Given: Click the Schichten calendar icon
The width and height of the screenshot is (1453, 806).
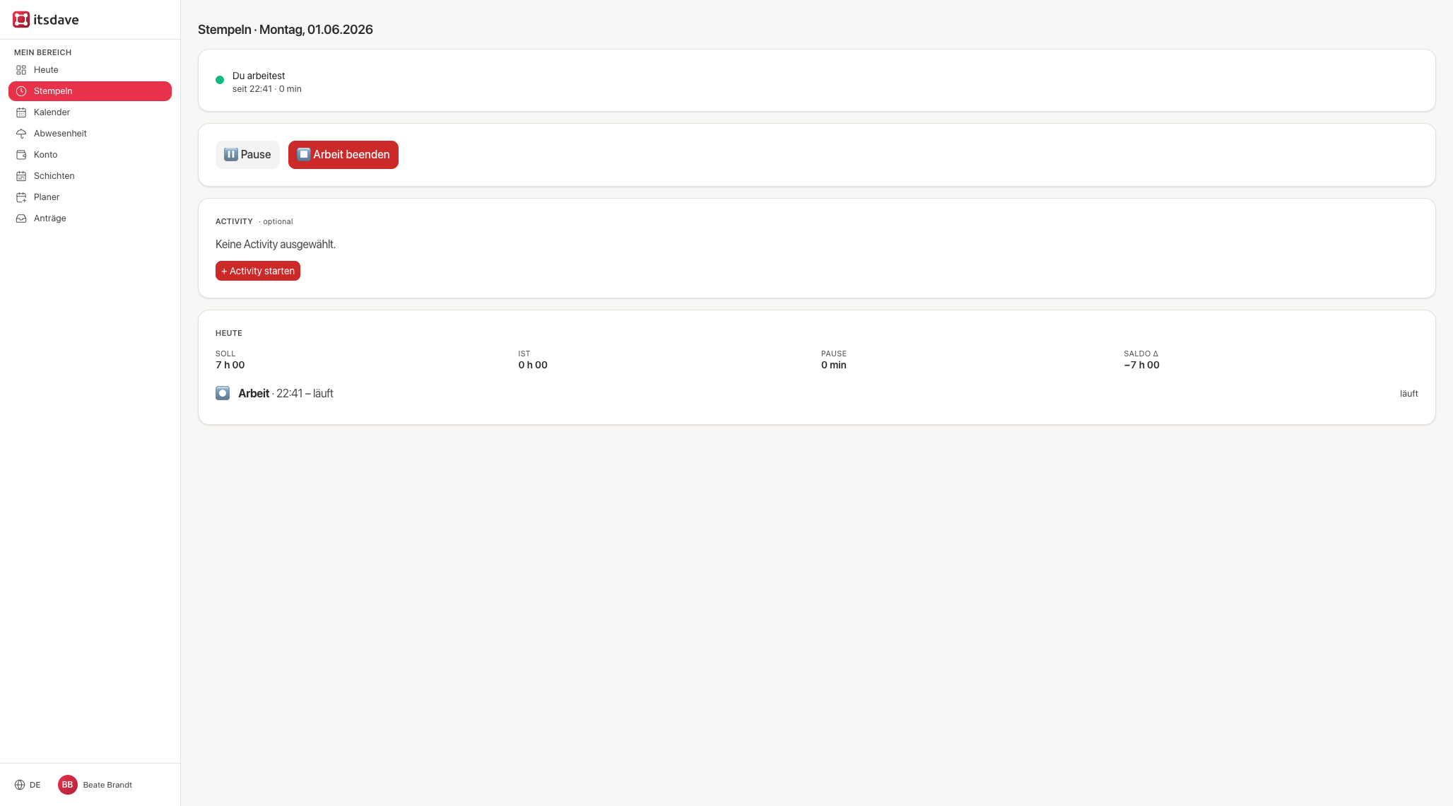Looking at the screenshot, I should coord(21,176).
